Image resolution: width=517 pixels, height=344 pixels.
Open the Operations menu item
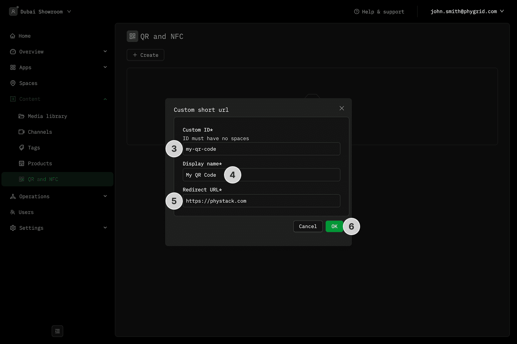click(x=34, y=196)
